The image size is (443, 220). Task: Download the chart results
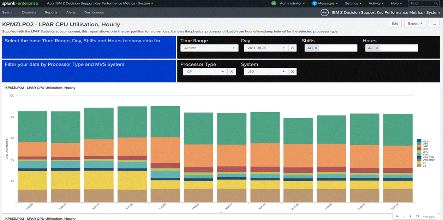pos(404,216)
